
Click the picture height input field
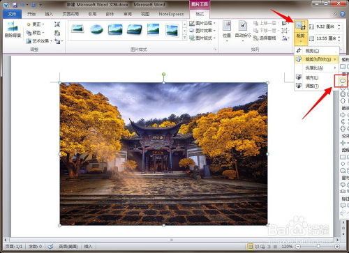click(326, 26)
